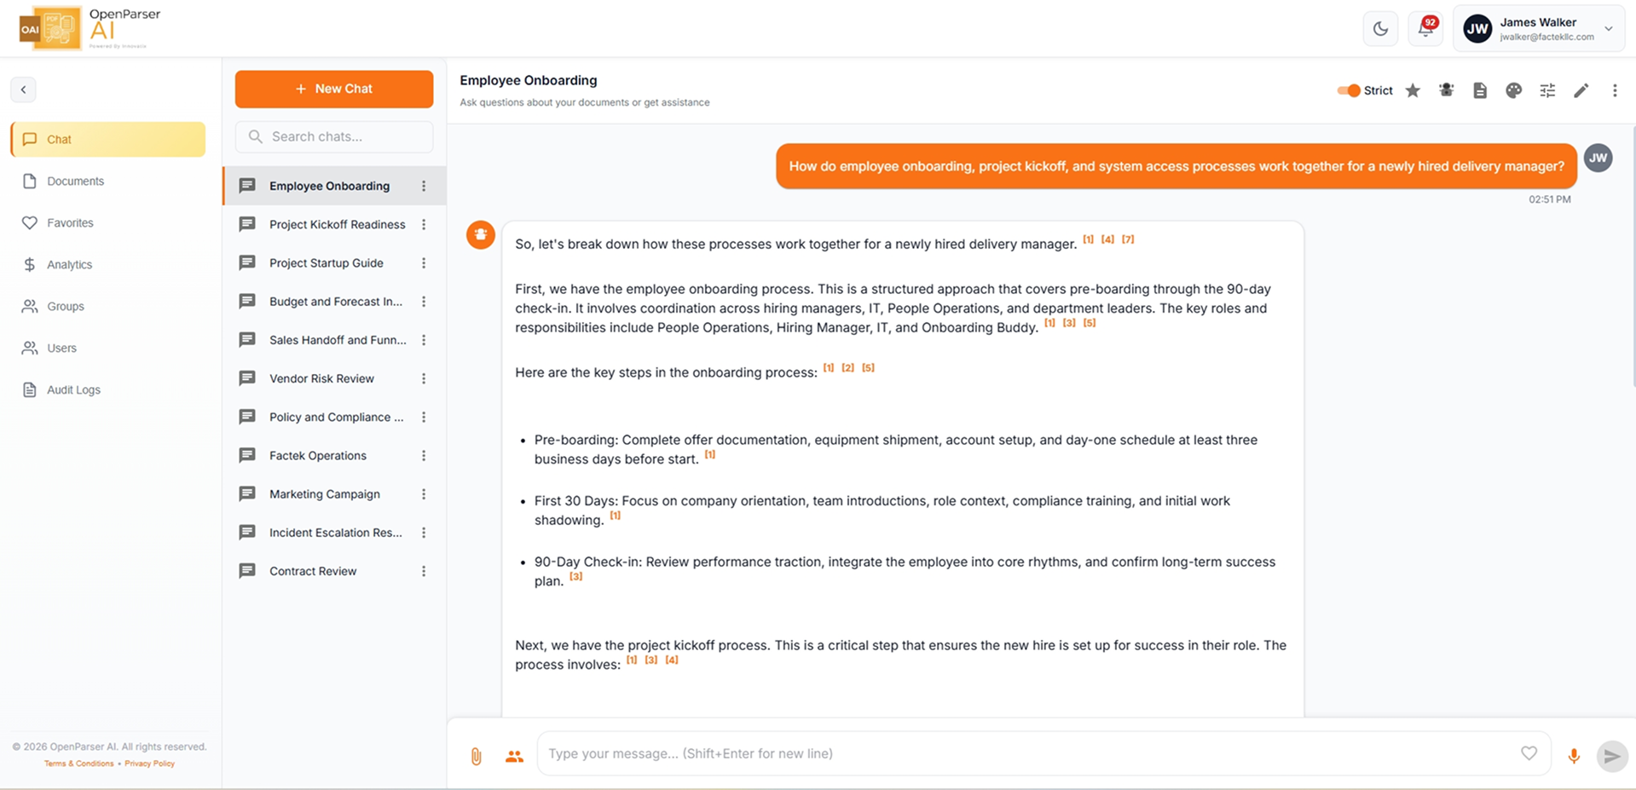Start voice input with microphone icon
1636x790 pixels.
(1574, 756)
